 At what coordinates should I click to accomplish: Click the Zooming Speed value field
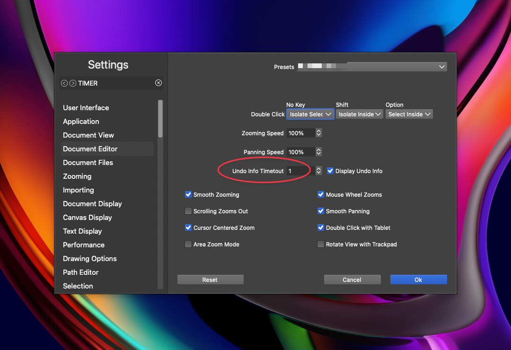[301, 133]
